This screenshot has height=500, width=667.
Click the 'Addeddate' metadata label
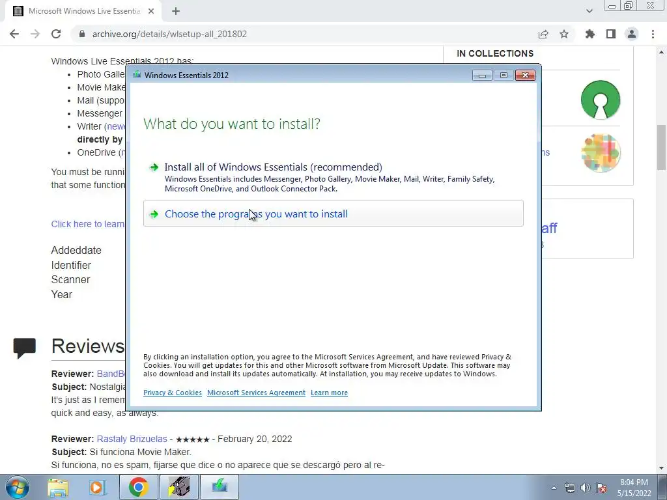(x=76, y=250)
